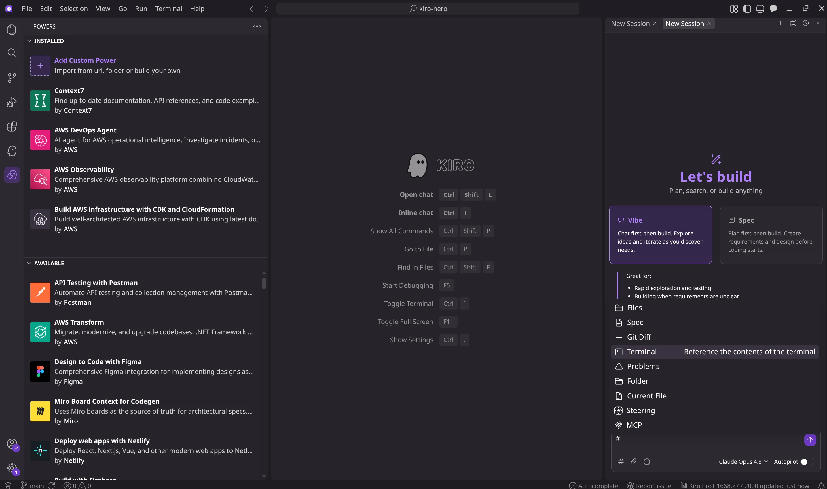Click the Miro power icon

tap(40, 411)
